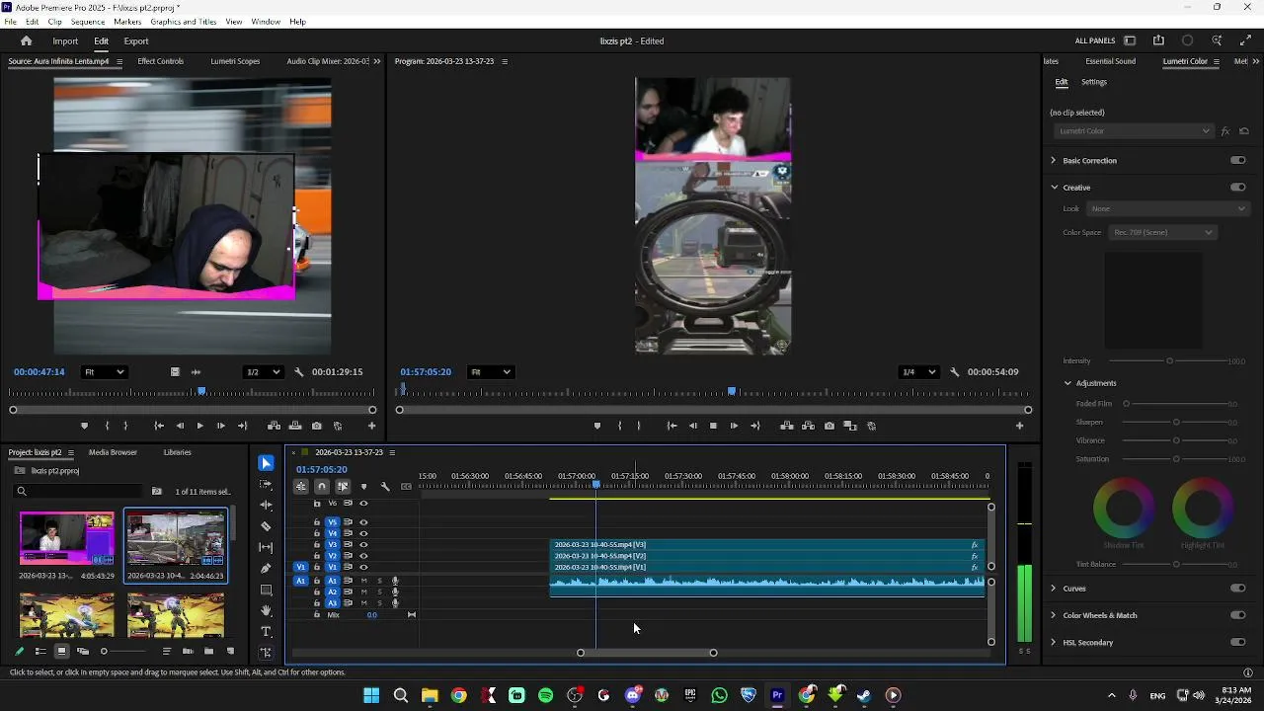Image resolution: width=1264 pixels, height=711 pixels.
Task: Select the Ripple Edit tool
Action: click(266, 505)
